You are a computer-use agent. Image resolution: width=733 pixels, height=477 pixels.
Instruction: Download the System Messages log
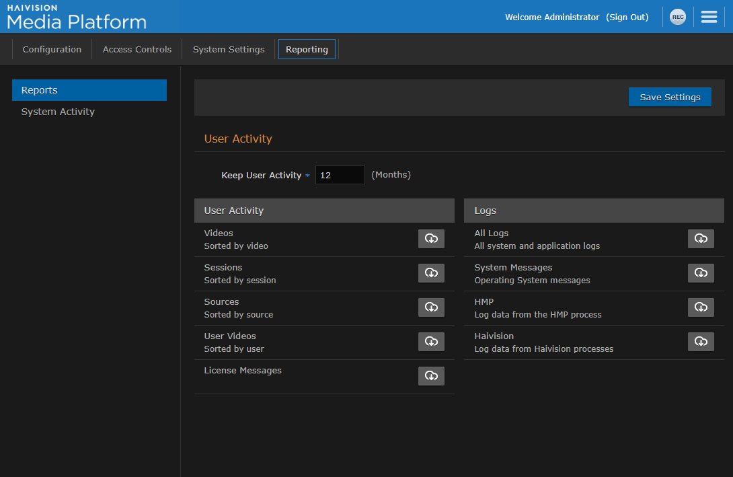701,273
